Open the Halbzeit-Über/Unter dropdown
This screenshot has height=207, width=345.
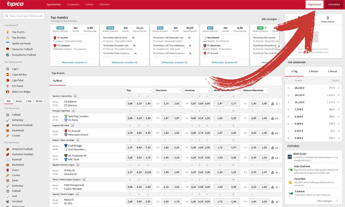(x=256, y=90)
